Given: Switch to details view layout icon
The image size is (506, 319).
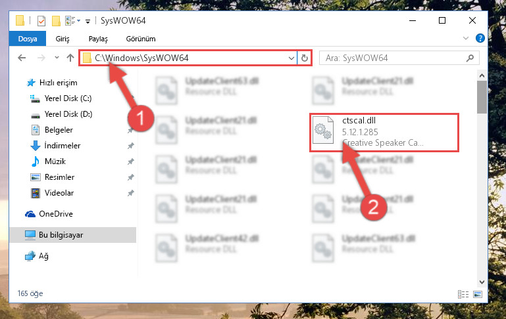Looking at the screenshot, I should tap(463, 294).
